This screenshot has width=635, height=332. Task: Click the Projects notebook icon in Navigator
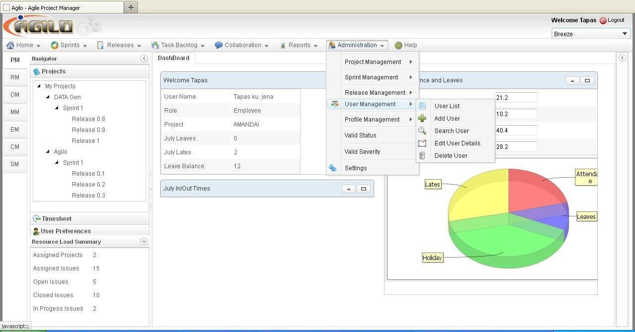click(x=37, y=70)
